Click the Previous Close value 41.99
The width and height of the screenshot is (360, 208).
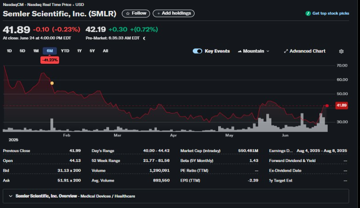coord(75,151)
